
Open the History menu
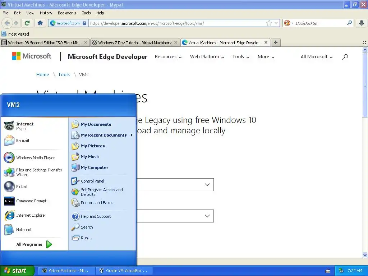tap(46, 13)
